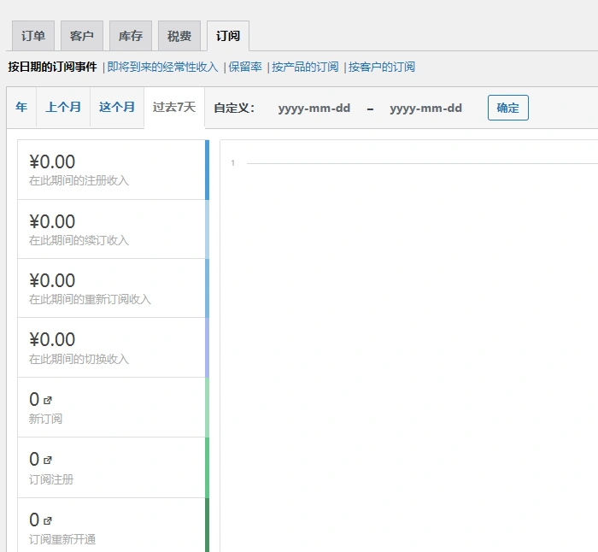The height and width of the screenshot is (552, 598).
Task: Click the 订阅重新开通 label text
Action: 62,539
